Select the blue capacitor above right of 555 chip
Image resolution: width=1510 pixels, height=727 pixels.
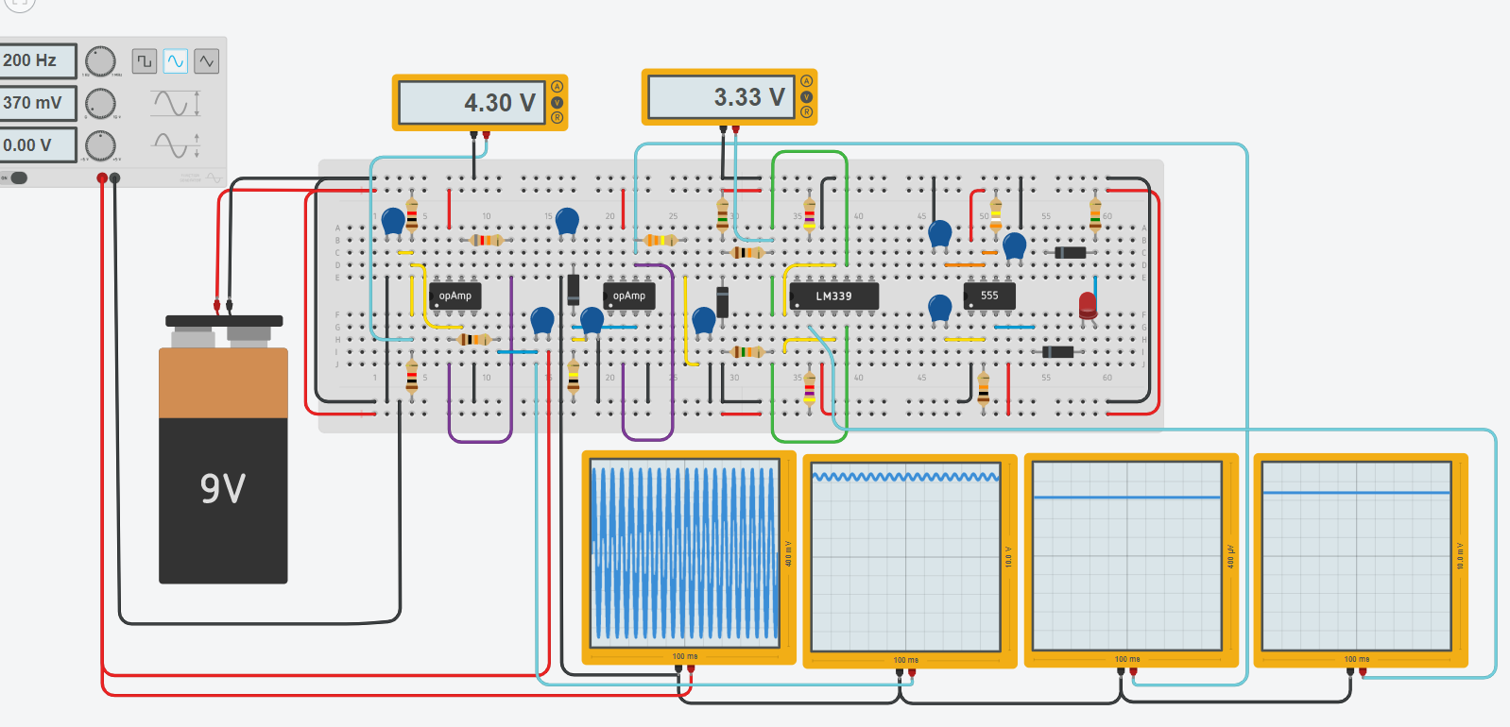pyautogui.click(x=1014, y=247)
